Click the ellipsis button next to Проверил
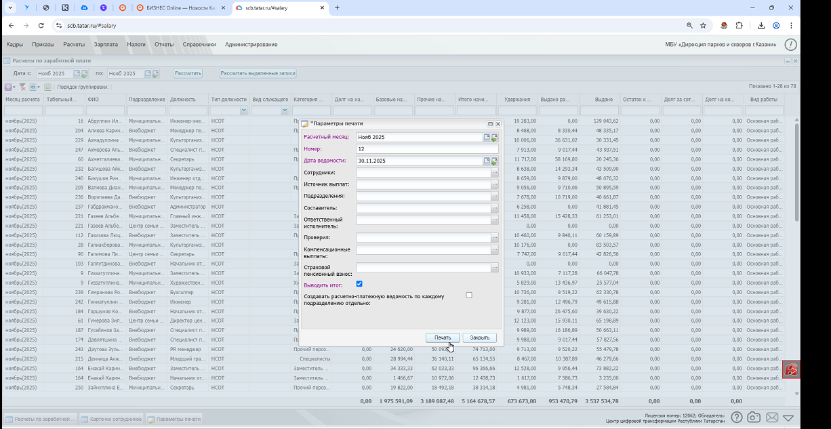The width and height of the screenshot is (831, 429). 495,238
